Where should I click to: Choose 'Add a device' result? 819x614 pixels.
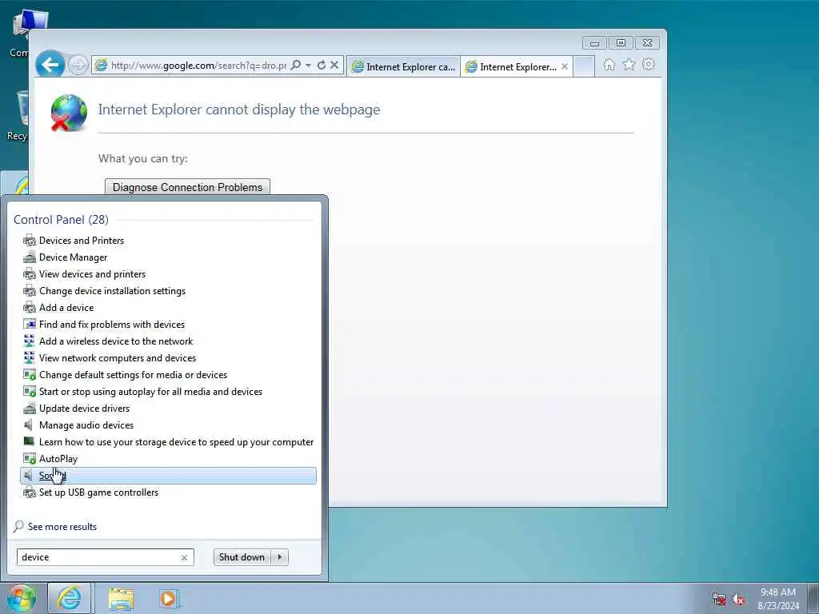(x=66, y=308)
